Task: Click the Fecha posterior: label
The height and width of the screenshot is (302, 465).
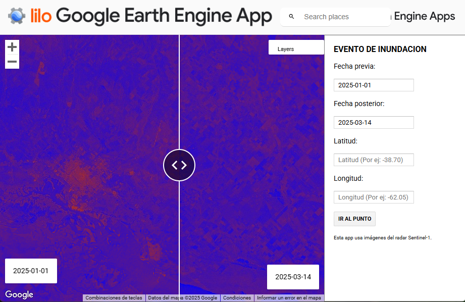Action: tap(359, 104)
